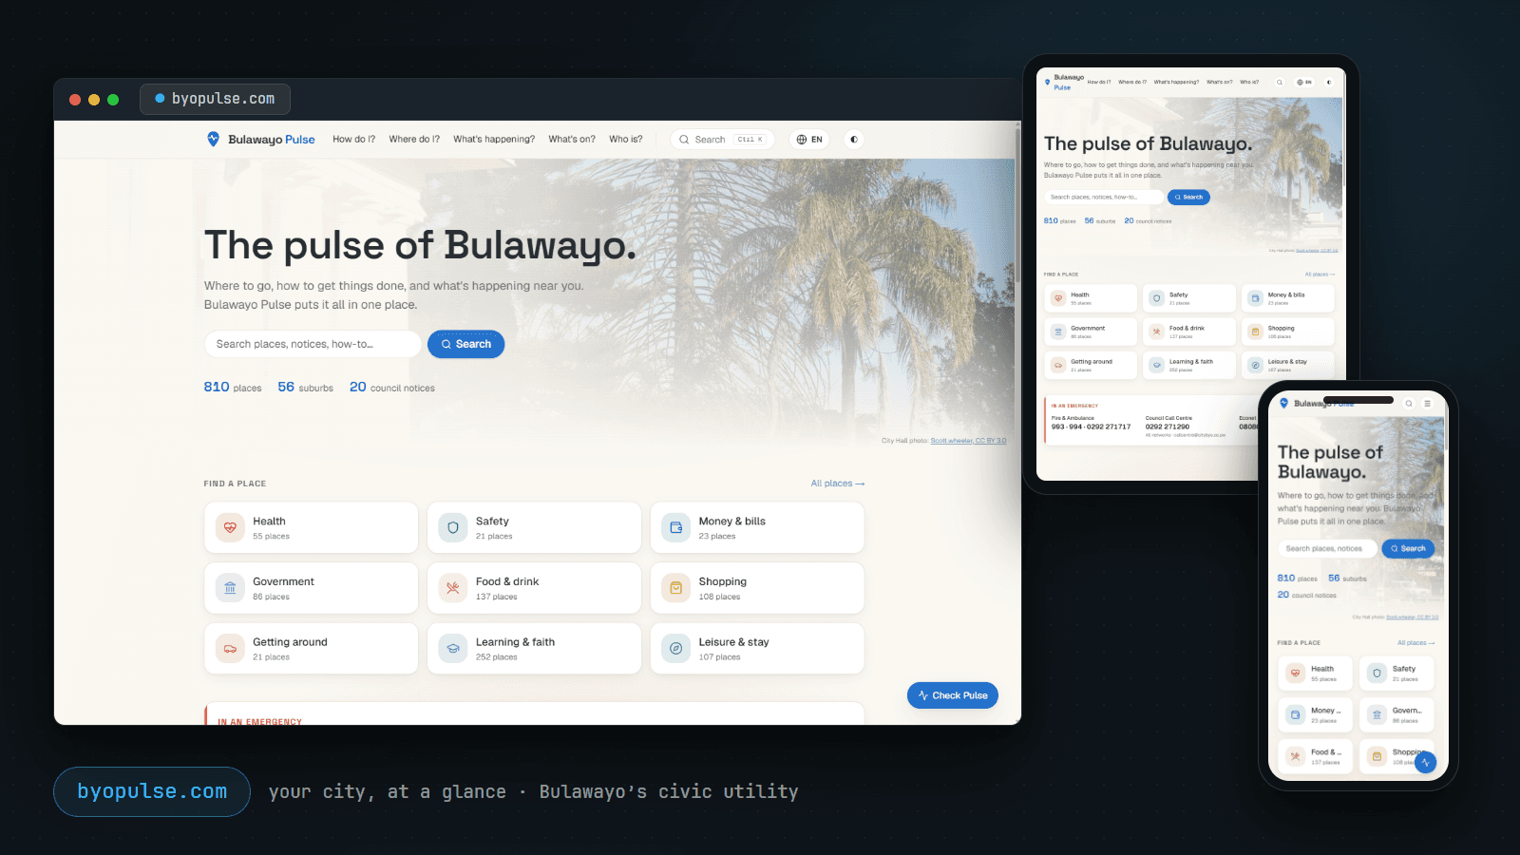Open the hamburger menu in phone header

pos(1427,404)
